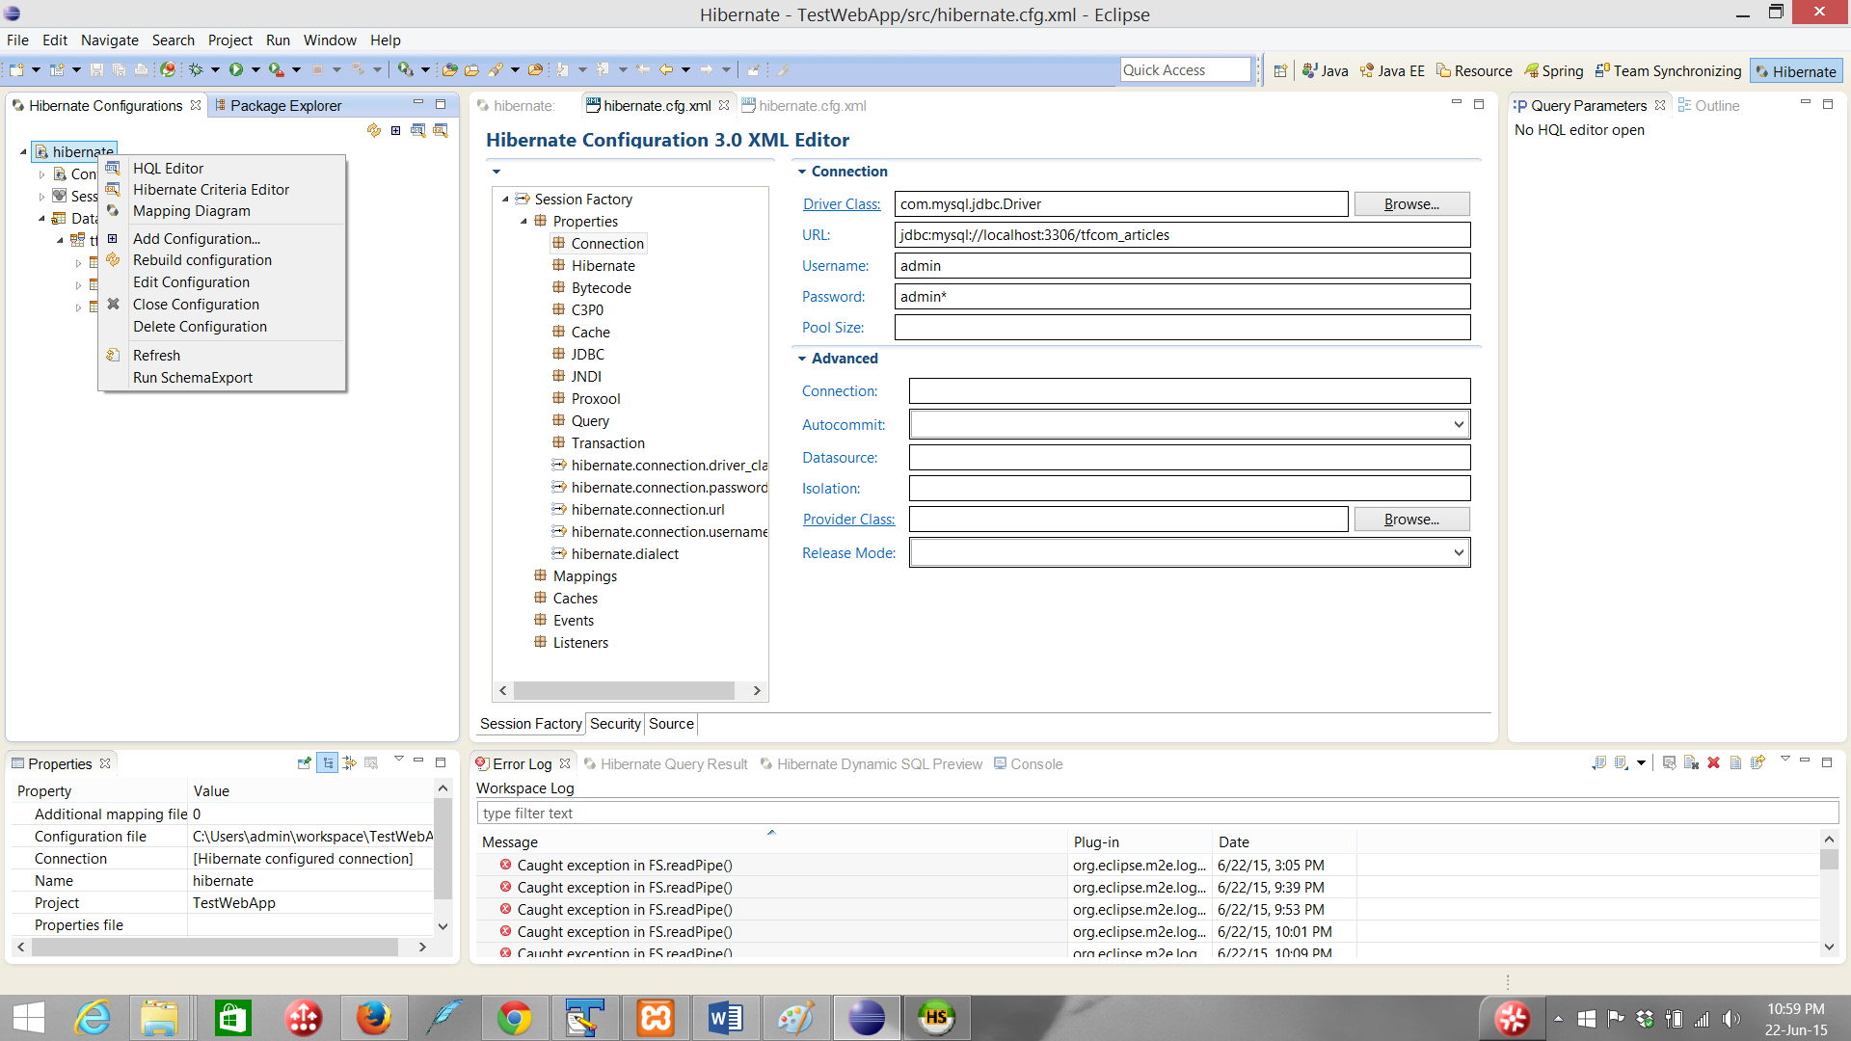The width and height of the screenshot is (1851, 1041).
Task: Switch to the Security tab of editor
Action: [x=615, y=724]
